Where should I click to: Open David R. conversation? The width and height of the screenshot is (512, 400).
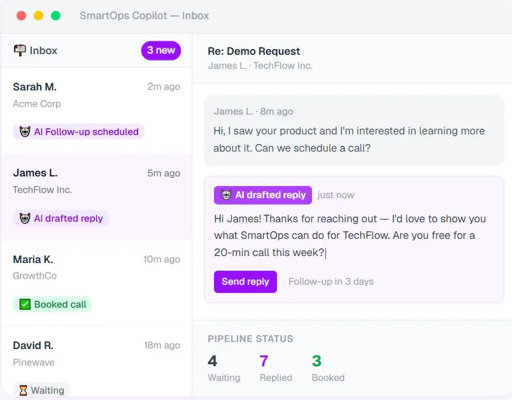point(96,362)
